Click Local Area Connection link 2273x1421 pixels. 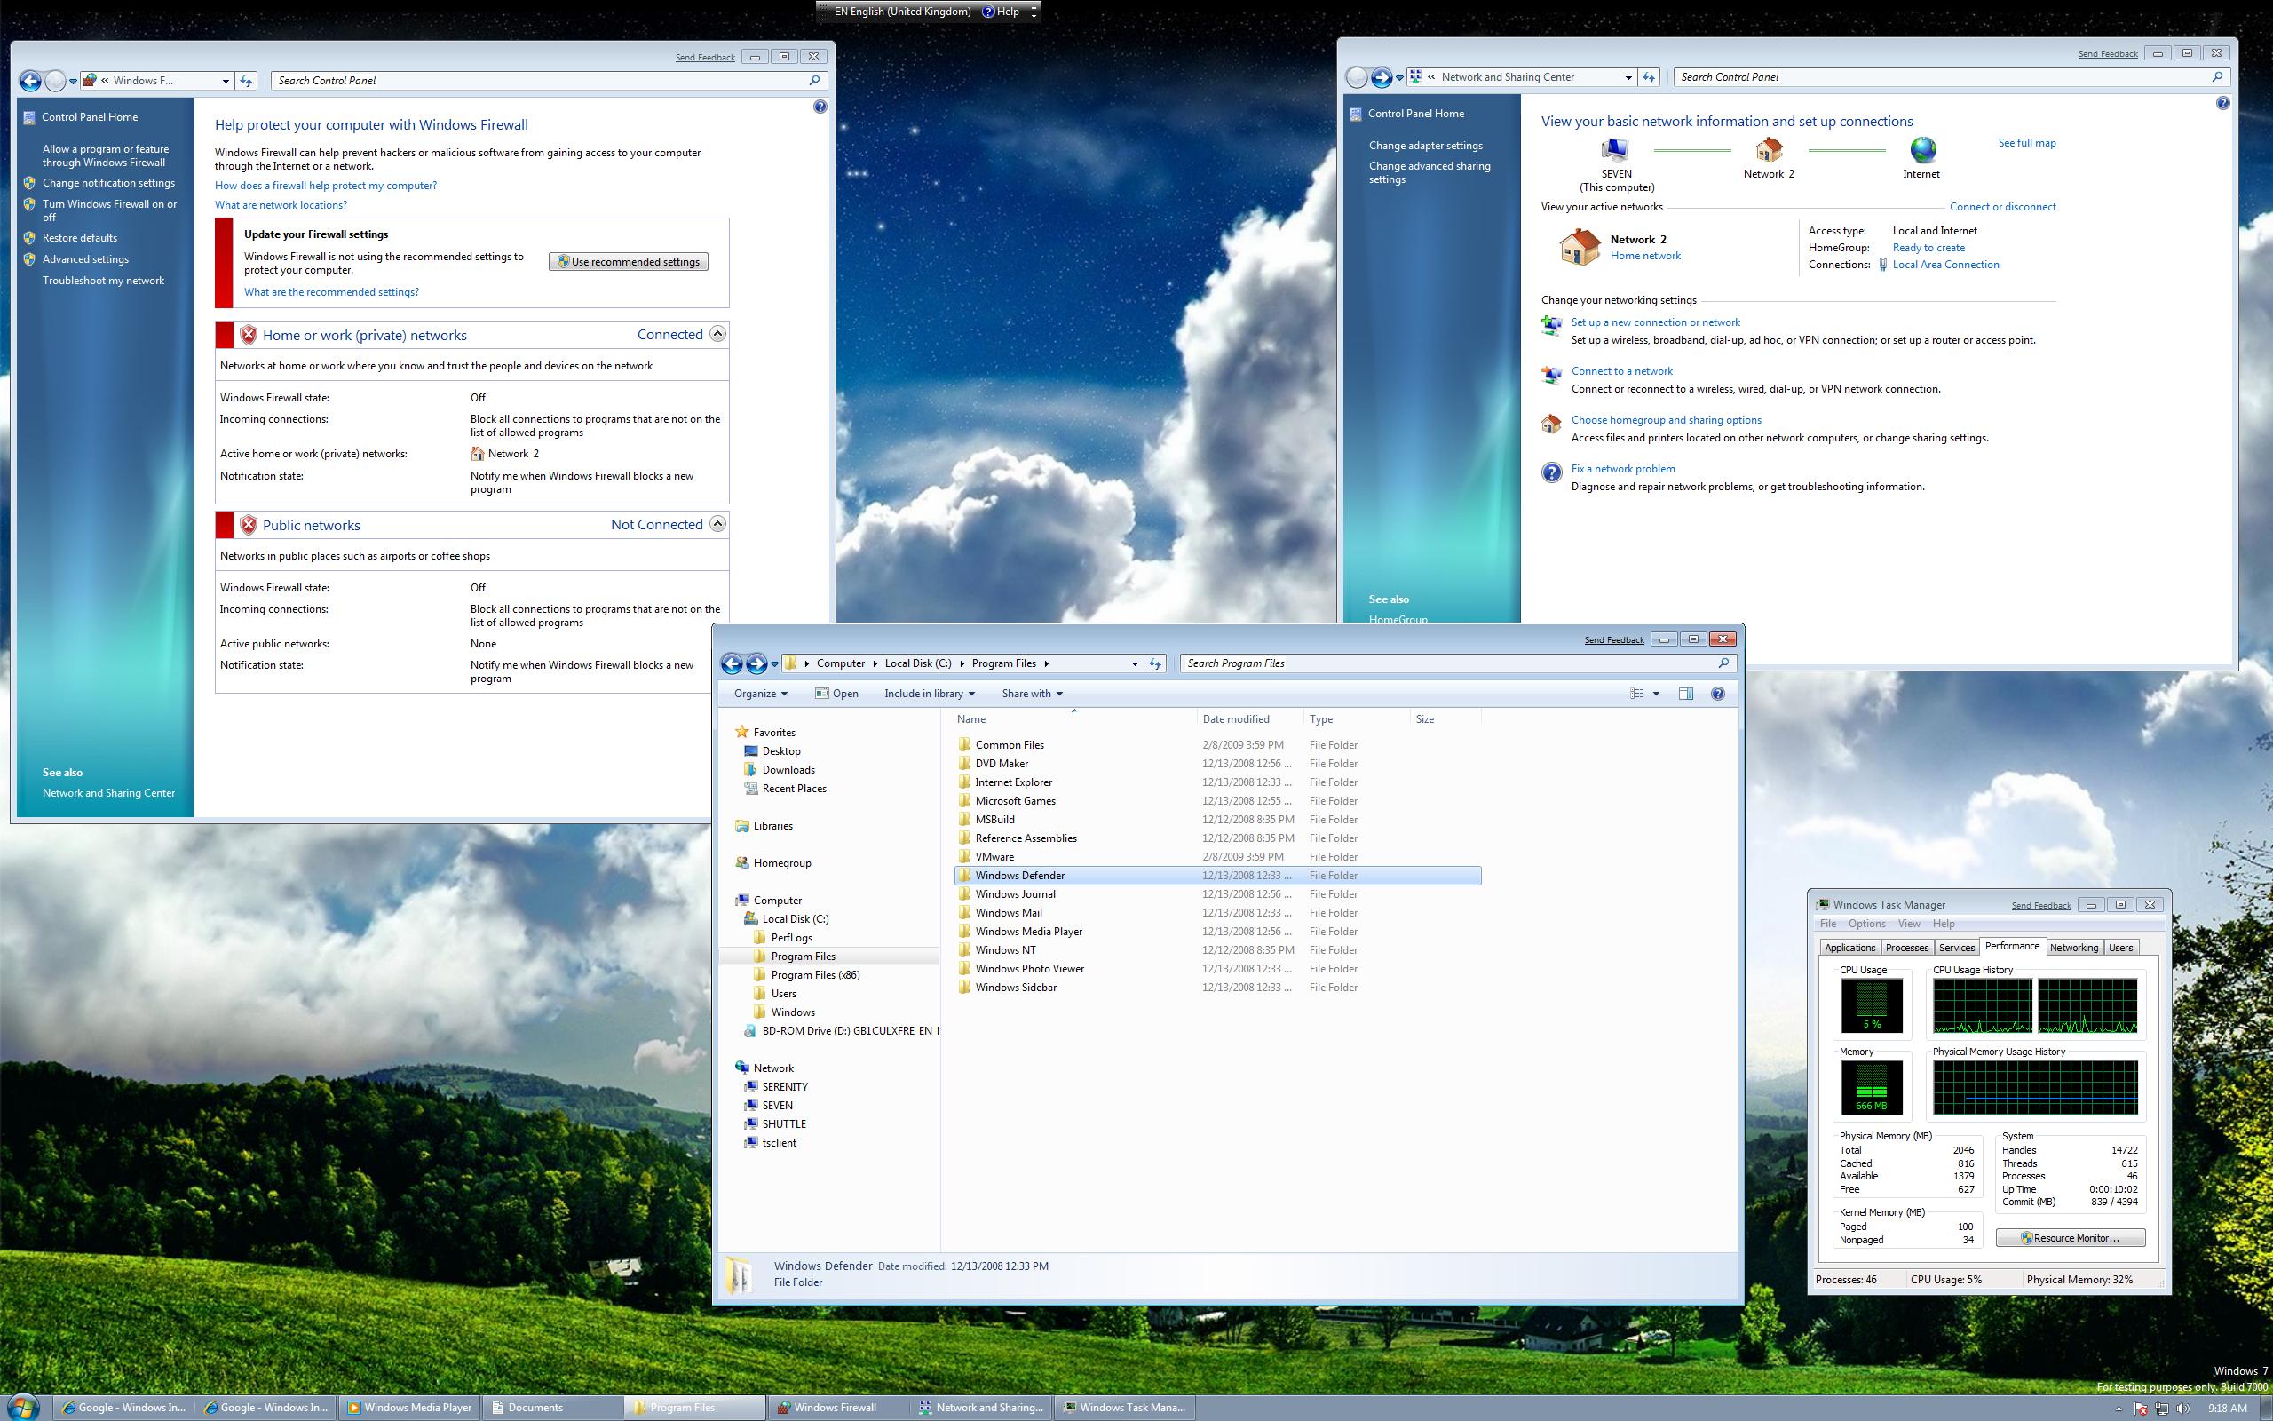tap(1944, 265)
